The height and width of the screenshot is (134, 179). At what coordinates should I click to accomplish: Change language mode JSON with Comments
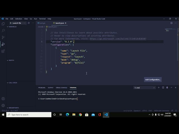pyautogui.click(x=162, y=111)
